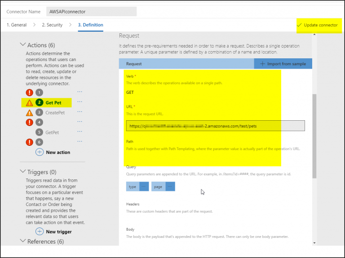The height and width of the screenshot is (258, 345).
Task: Open the ellipsis menu on page query parameter
Action: tap(170, 187)
